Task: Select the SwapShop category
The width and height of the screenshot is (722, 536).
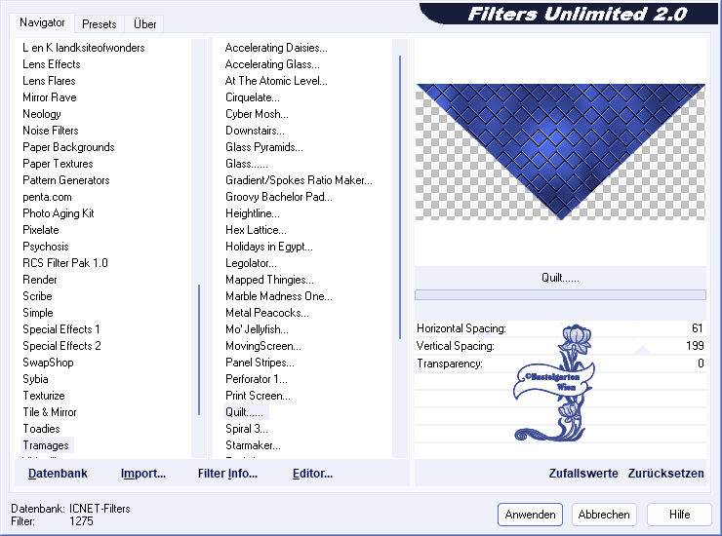Action: [x=48, y=363]
